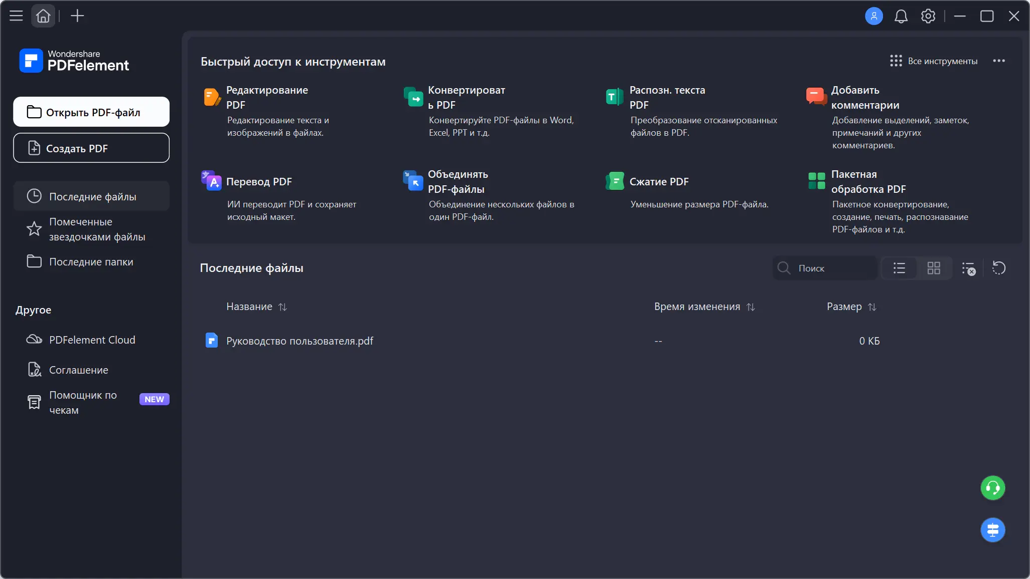Sort by modification time arrows

(x=751, y=307)
